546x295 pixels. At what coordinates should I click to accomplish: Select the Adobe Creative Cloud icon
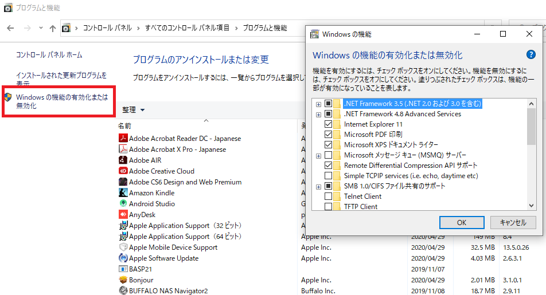click(x=123, y=171)
